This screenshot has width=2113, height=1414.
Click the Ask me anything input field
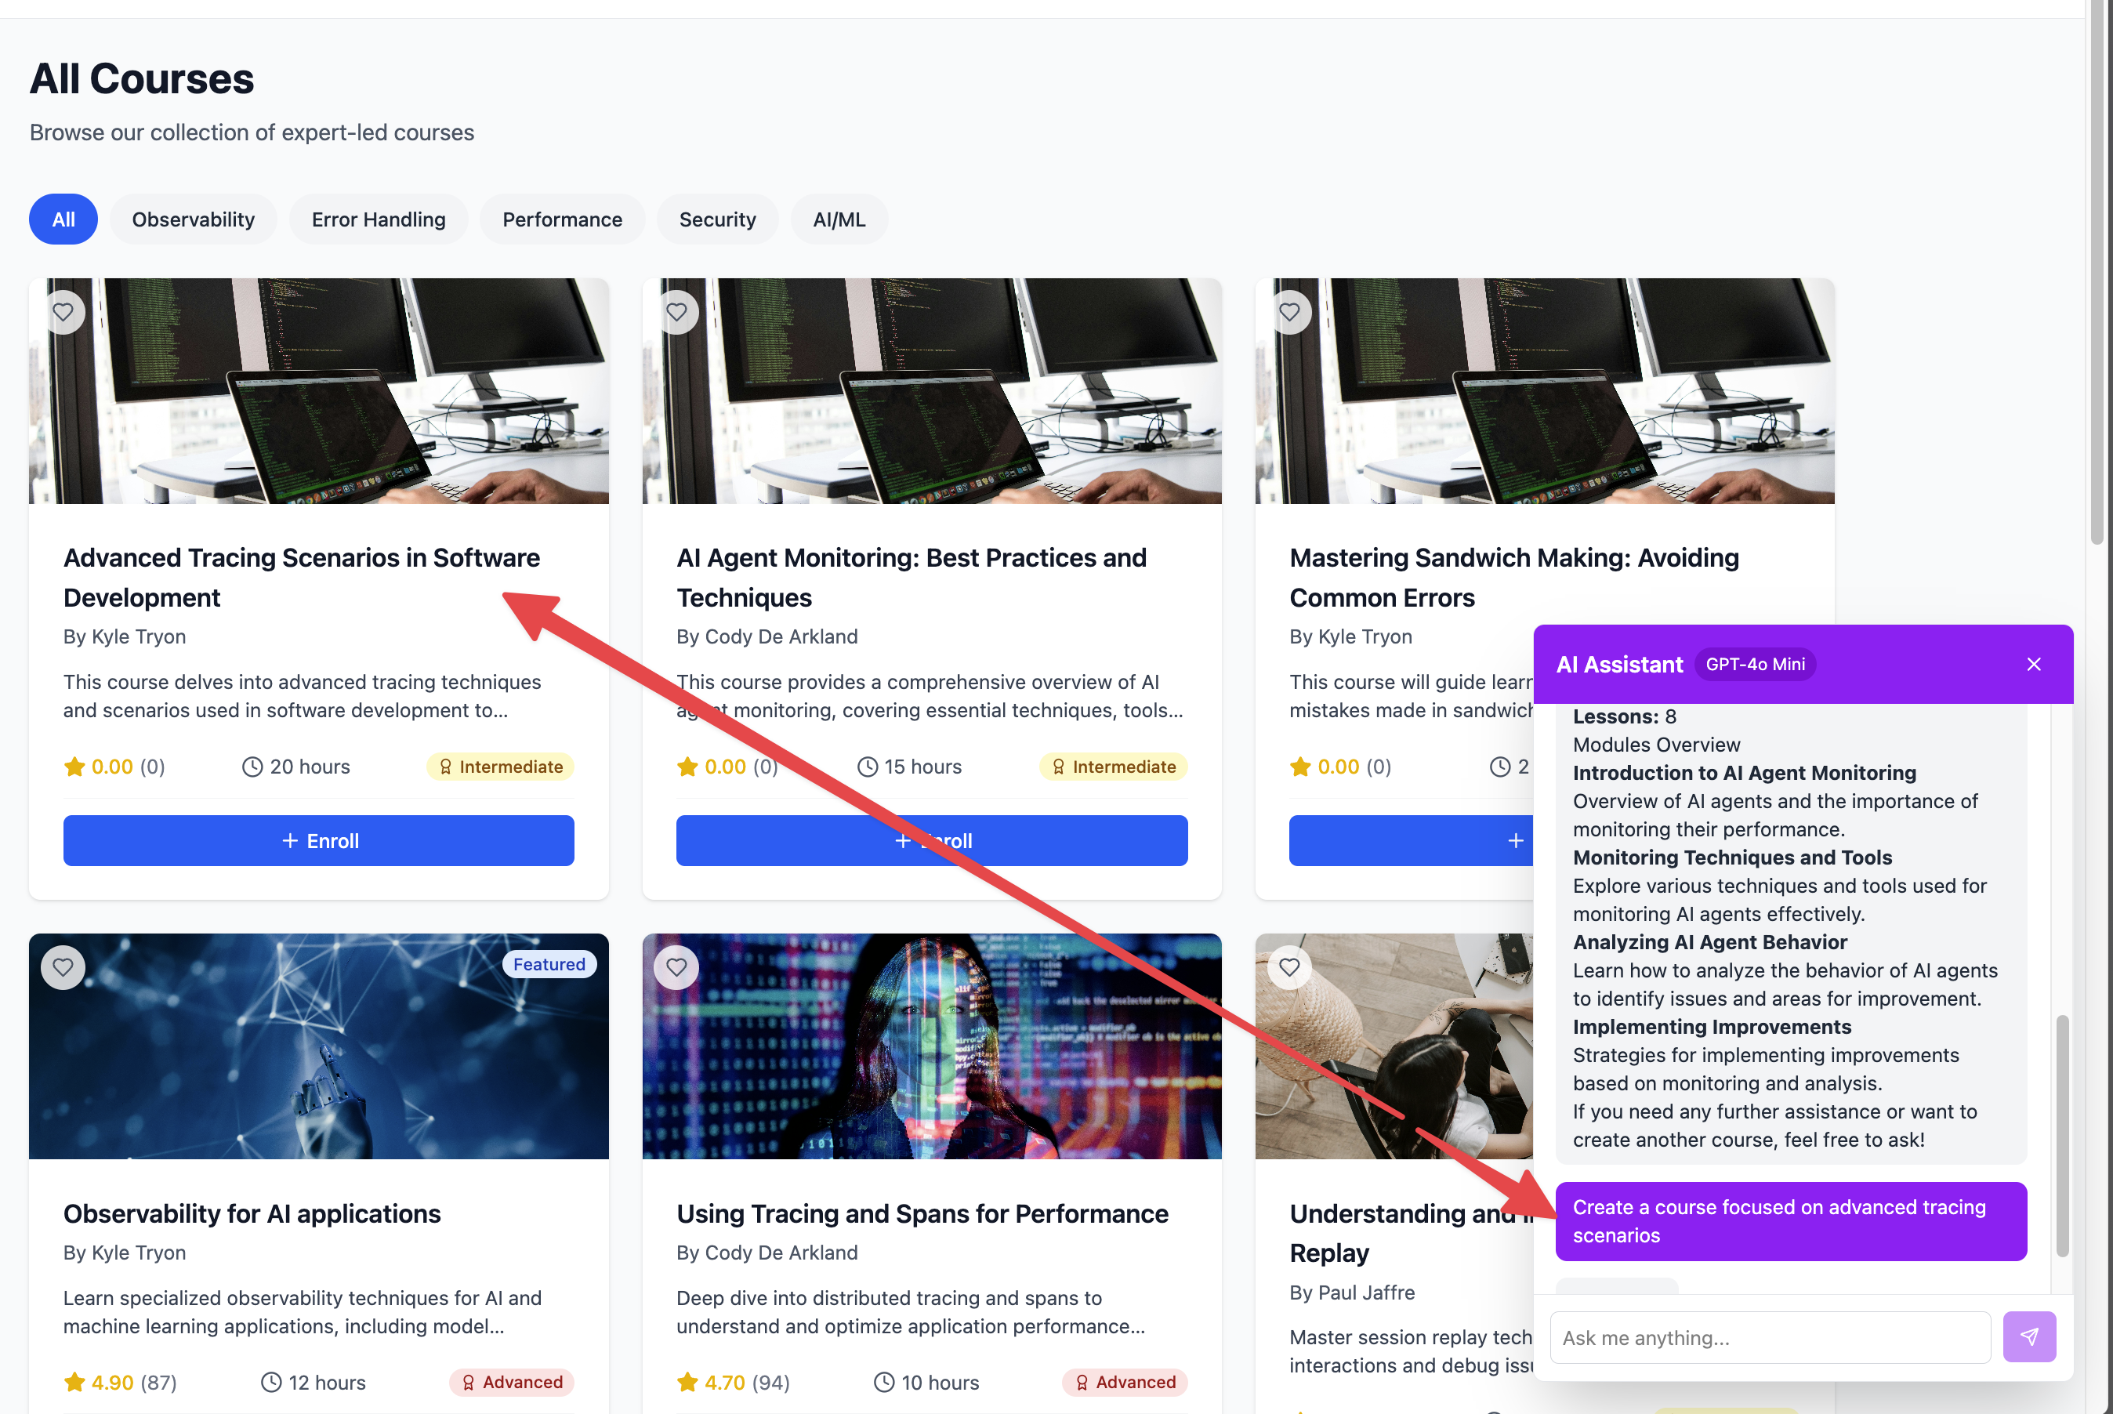click(x=1770, y=1337)
